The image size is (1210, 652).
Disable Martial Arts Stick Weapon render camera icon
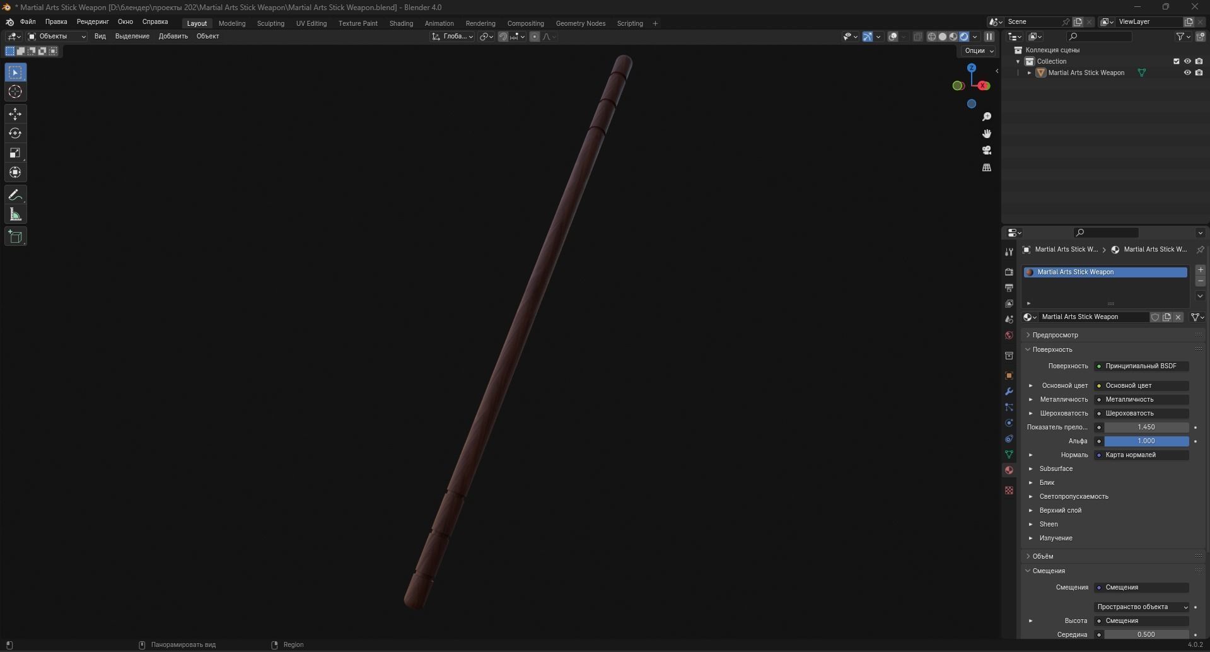click(1199, 73)
